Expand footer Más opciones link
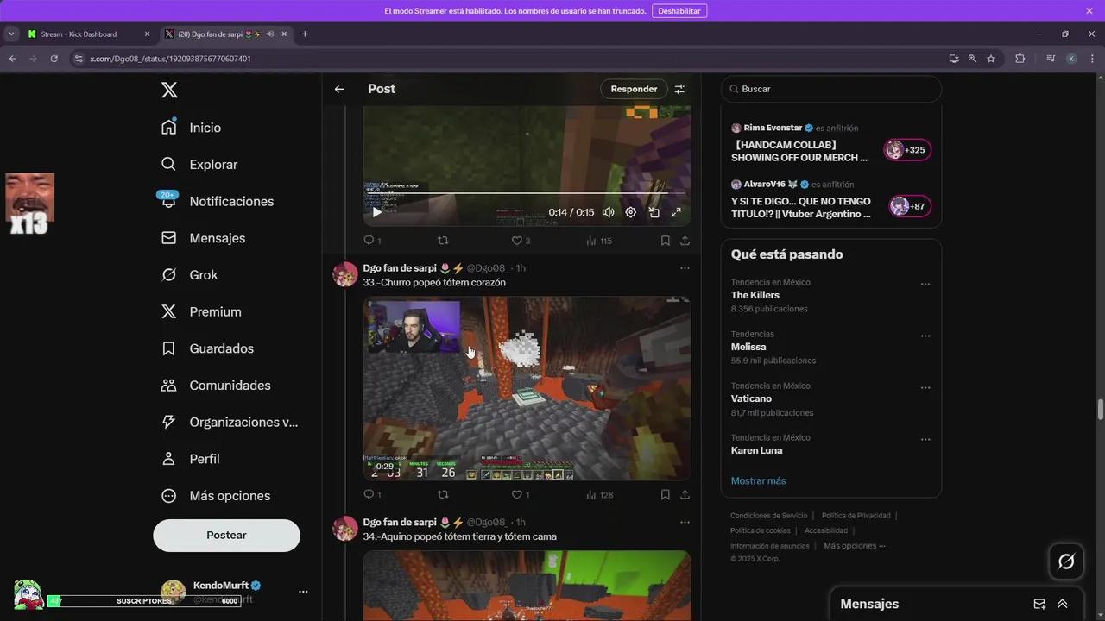 855,546
